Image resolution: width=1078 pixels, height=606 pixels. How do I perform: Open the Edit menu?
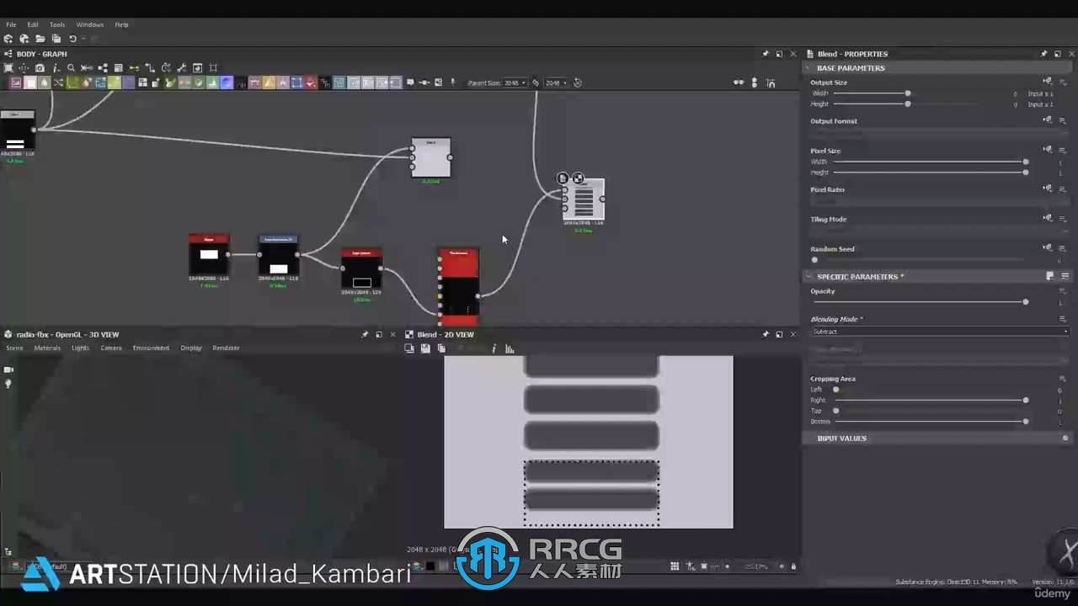pos(33,24)
